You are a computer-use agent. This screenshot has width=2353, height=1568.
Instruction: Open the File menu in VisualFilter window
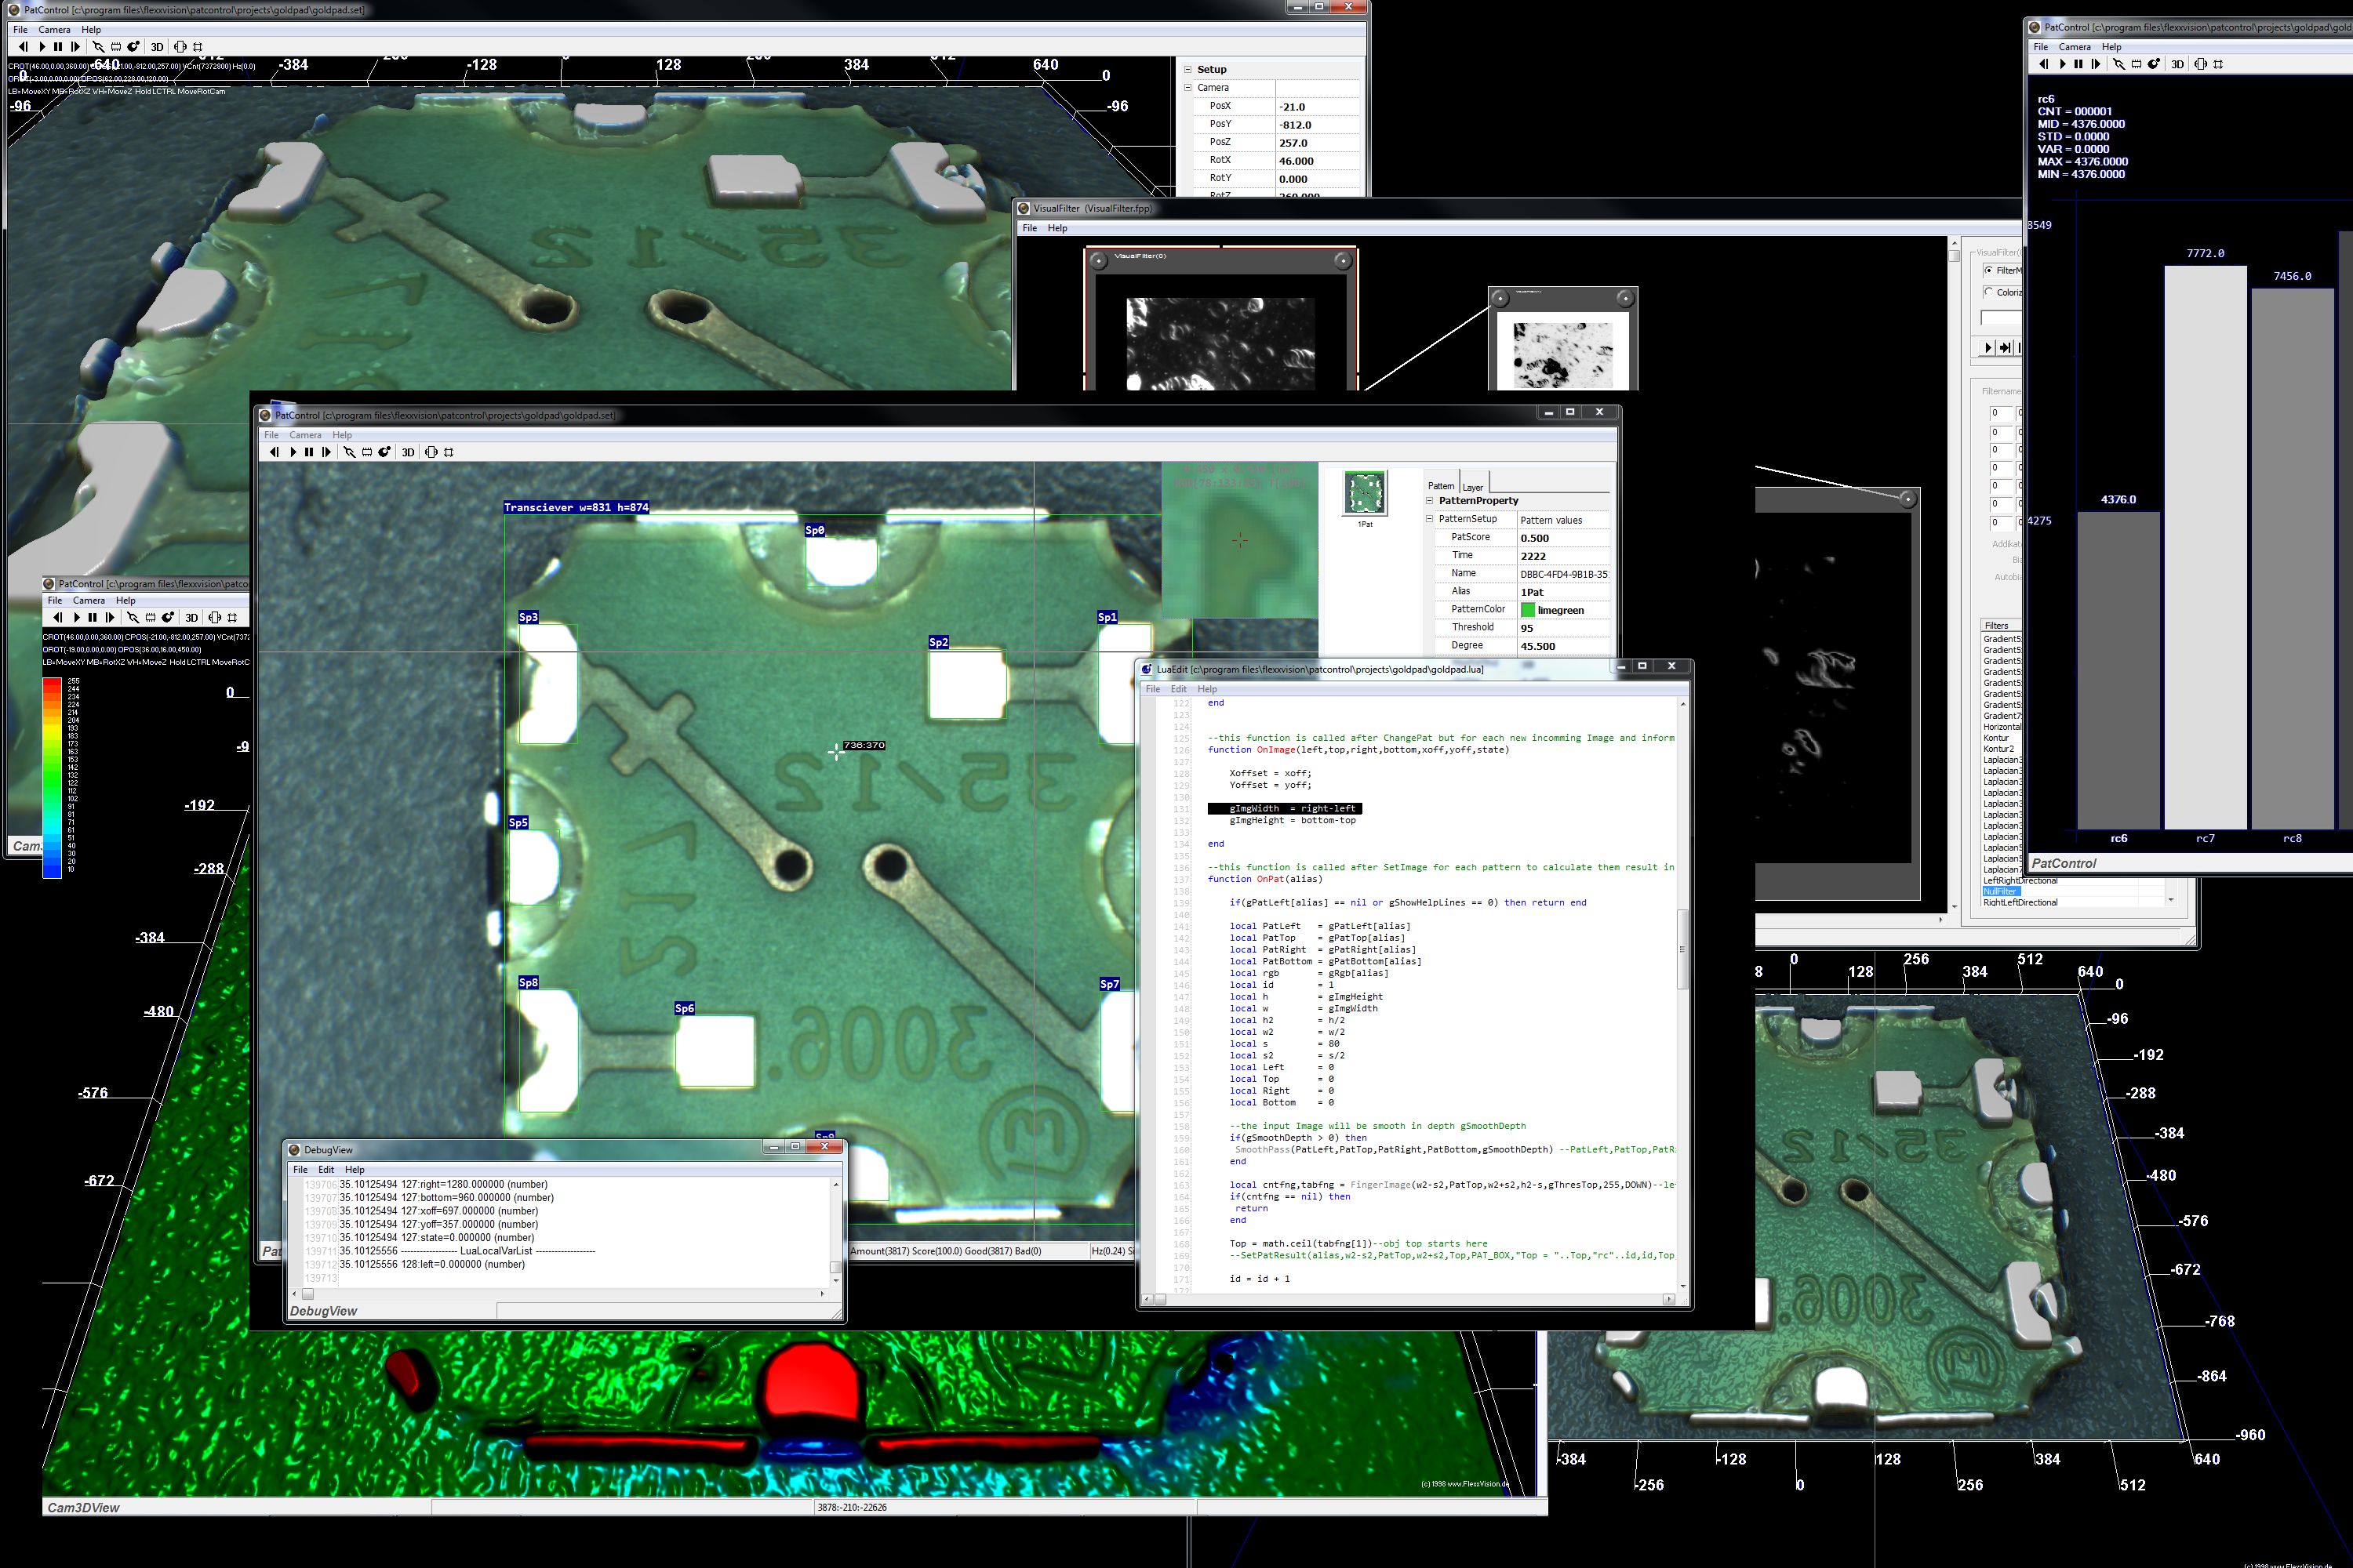(x=1029, y=228)
